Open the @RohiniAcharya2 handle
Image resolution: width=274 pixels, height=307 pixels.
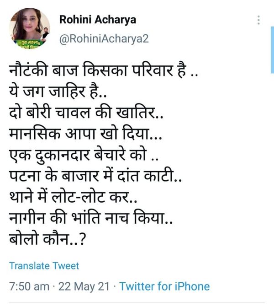(104, 38)
